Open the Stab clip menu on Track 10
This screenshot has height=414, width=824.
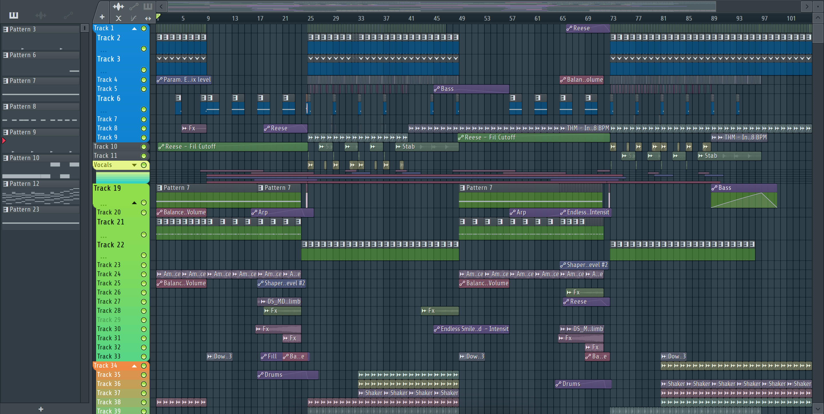coord(398,147)
